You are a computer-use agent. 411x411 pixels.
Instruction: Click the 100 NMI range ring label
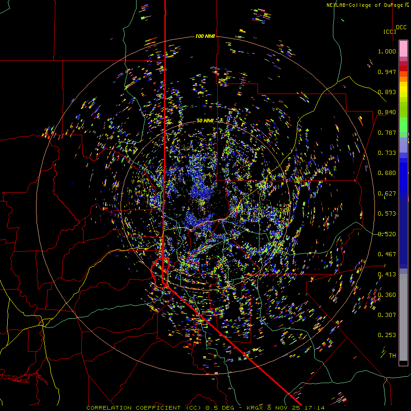click(x=205, y=36)
